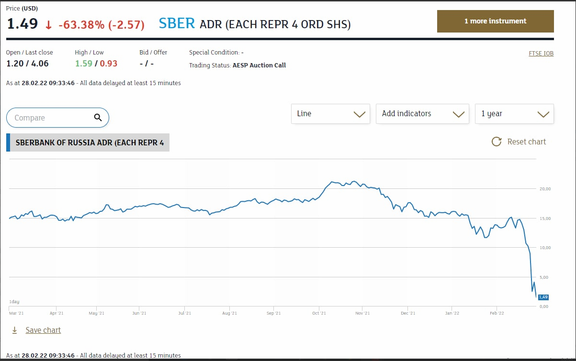Click the Reset chart circular arrow icon
The image size is (576, 361).
click(497, 142)
